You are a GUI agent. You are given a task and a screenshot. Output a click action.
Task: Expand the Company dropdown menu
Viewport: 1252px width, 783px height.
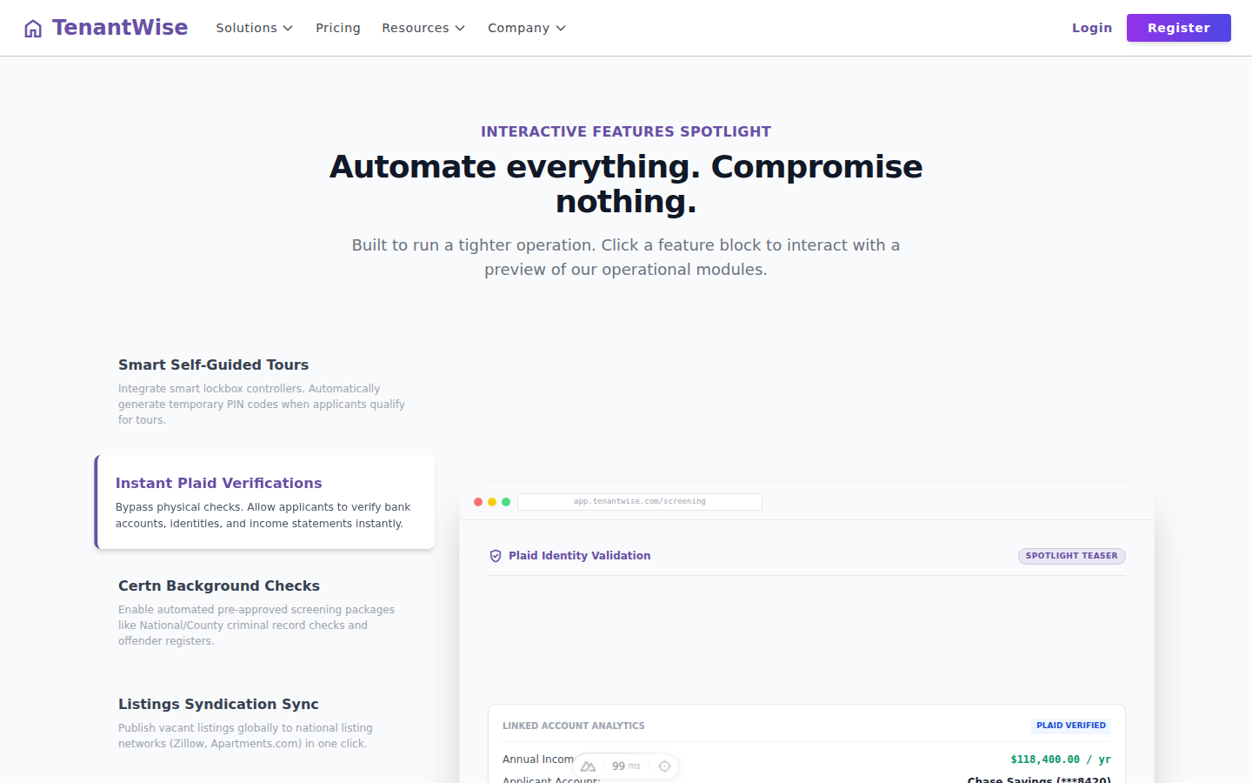coord(527,28)
